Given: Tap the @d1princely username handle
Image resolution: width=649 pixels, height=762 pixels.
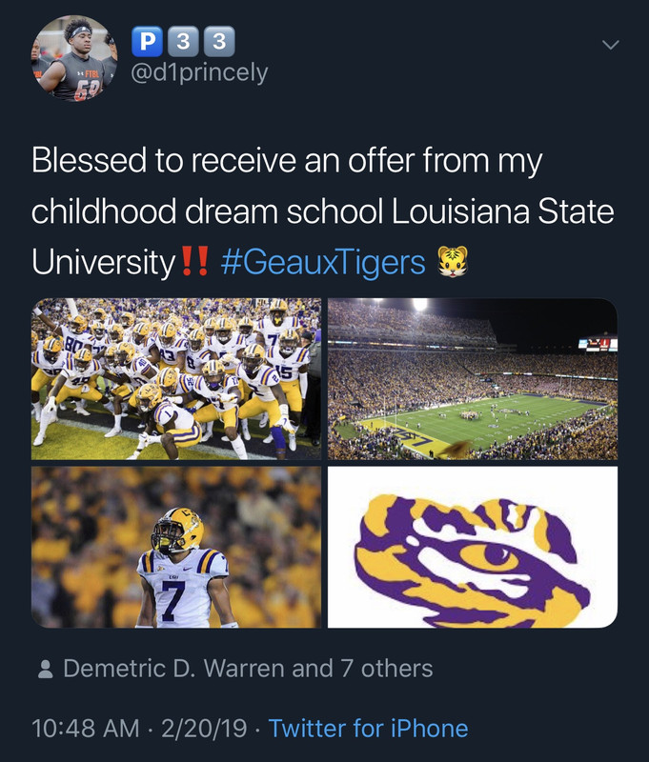Looking at the screenshot, I should pyautogui.click(x=199, y=73).
